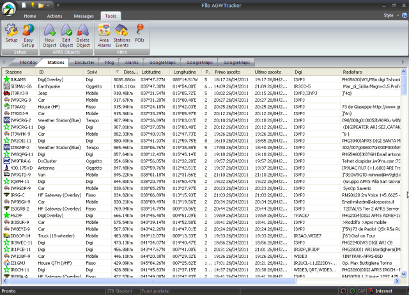
Task: Click the Internet status icon in status bar
Action: [x=371, y=291]
